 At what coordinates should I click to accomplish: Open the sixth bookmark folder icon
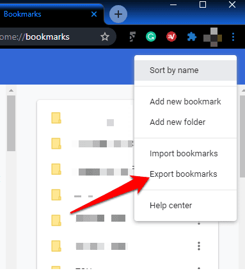[x=56, y=246]
